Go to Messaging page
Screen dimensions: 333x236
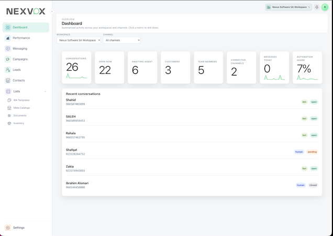pos(26,49)
